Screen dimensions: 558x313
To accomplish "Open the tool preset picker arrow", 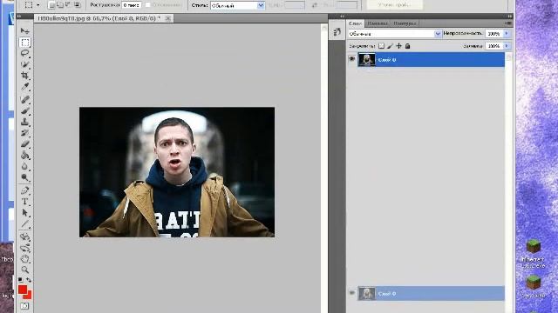I will point(38,5).
